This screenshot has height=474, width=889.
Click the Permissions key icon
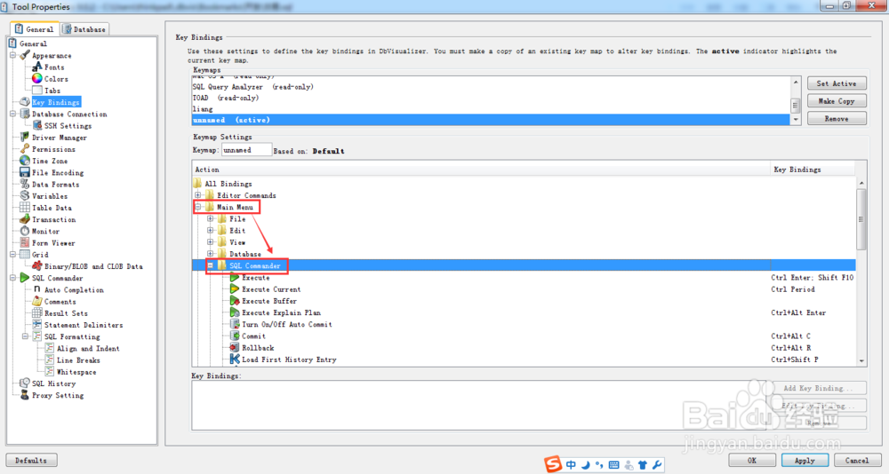click(x=24, y=149)
